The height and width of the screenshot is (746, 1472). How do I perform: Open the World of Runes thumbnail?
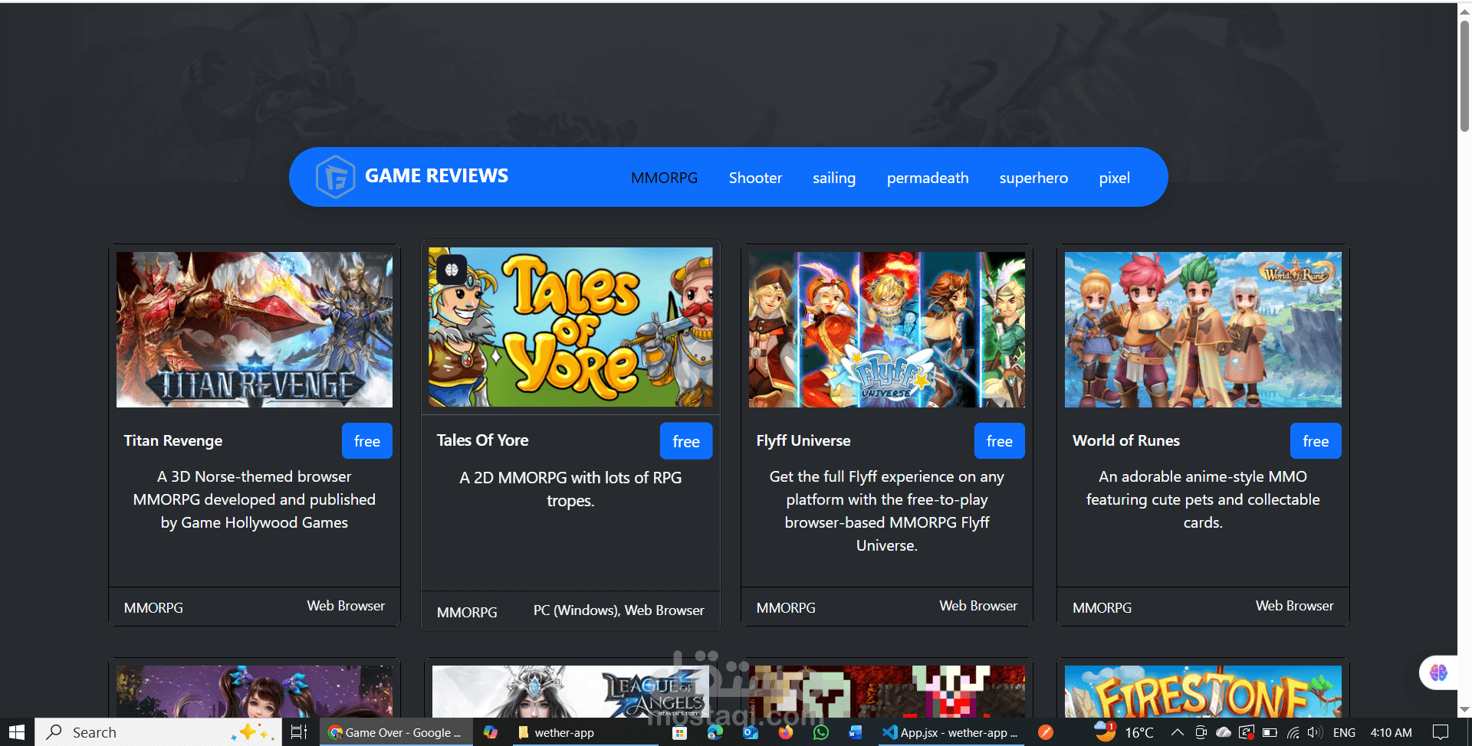click(x=1203, y=329)
